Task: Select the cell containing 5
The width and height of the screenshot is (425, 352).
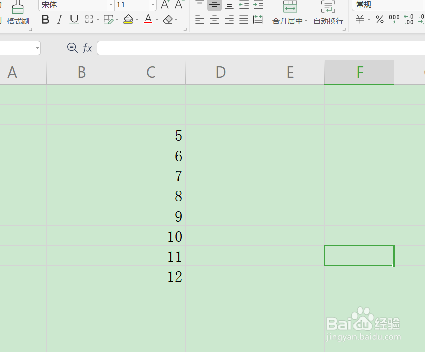Action: [x=151, y=135]
